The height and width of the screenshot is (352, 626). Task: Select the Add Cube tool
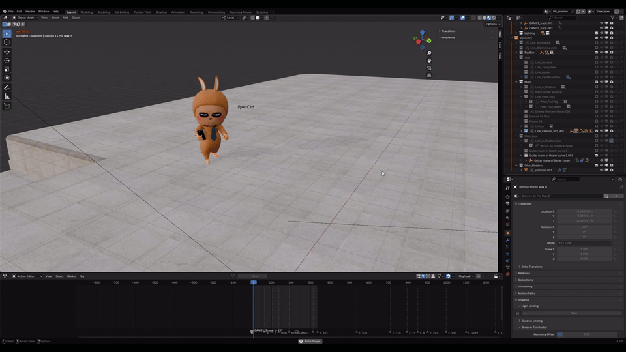[x=7, y=106]
